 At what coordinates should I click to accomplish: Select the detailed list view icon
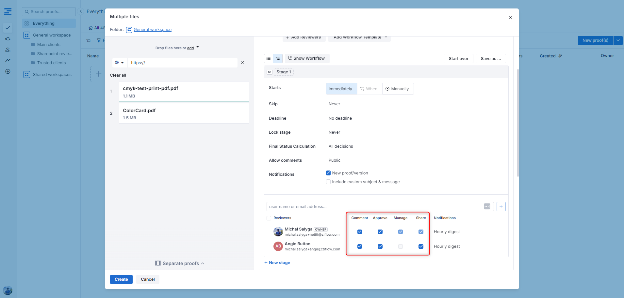pos(278,58)
